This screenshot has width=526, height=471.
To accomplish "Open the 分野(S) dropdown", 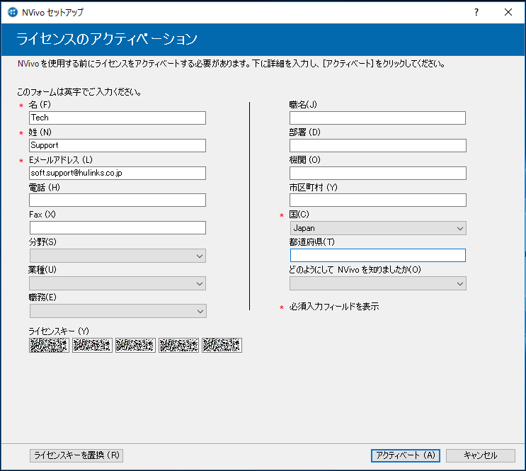I will (x=118, y=256).
